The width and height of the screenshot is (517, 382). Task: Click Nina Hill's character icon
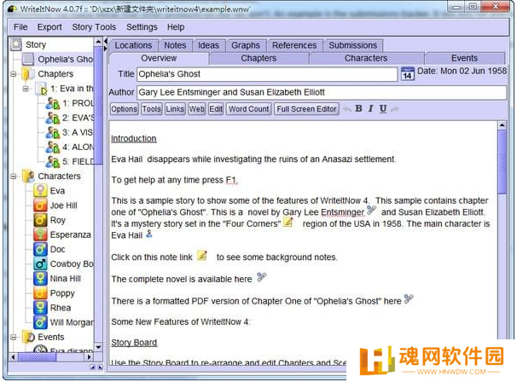click(40, 279)
